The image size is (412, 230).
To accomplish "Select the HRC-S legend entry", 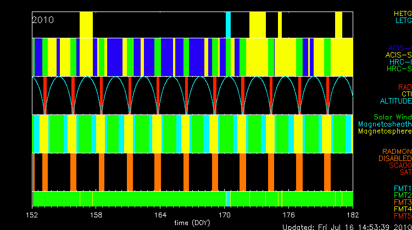I will [398, 69].
